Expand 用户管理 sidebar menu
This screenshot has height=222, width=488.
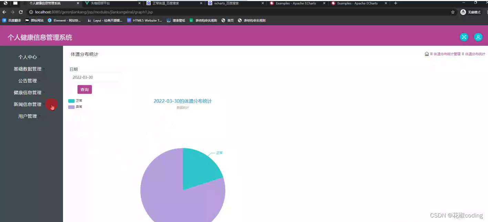point(28,116)
